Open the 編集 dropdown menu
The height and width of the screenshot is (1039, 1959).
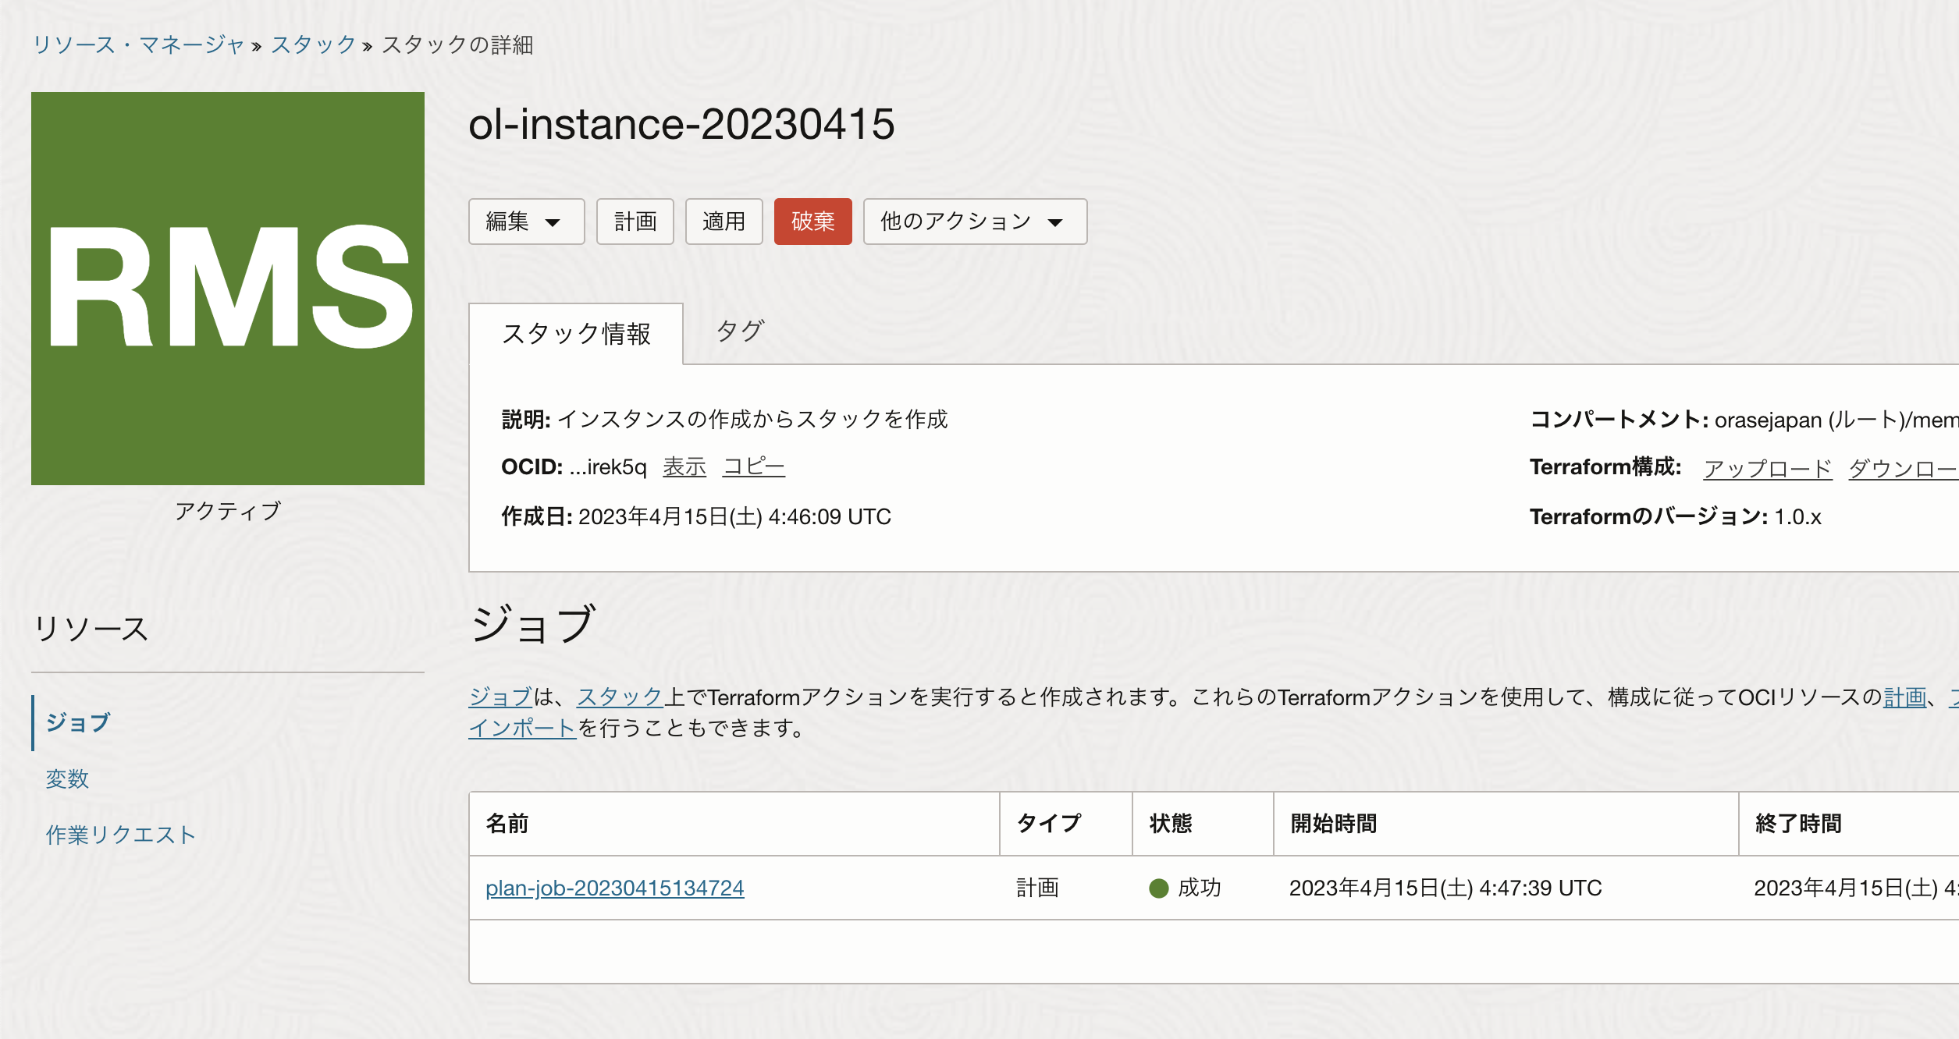(526, 222)
